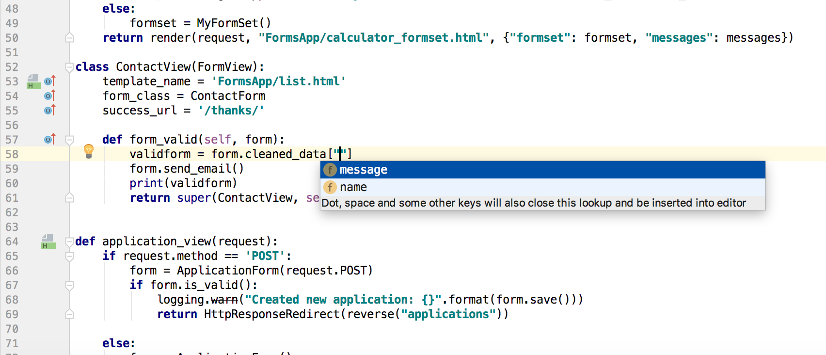
Task: Click override marker on form_class line
Action: pyautogui.click(x=49, y=96)
